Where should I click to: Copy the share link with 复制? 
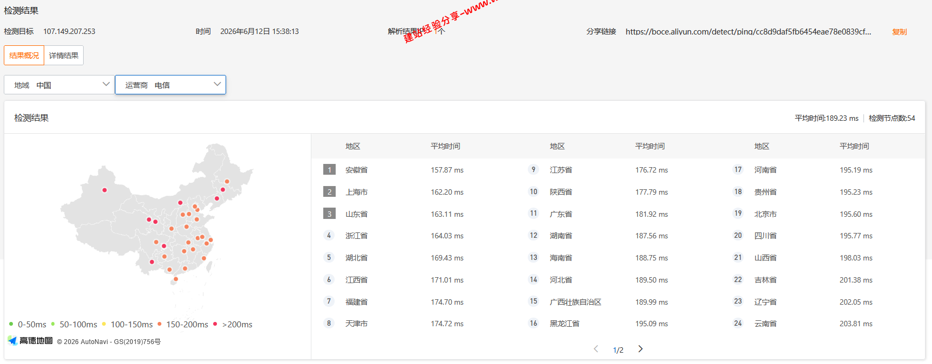pyautogui.click(x=899, y=32)
